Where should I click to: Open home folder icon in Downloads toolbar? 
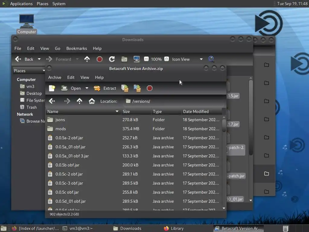[124, 59]
